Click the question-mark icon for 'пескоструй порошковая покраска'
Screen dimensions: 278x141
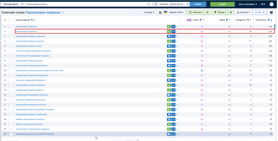point(169,66)
